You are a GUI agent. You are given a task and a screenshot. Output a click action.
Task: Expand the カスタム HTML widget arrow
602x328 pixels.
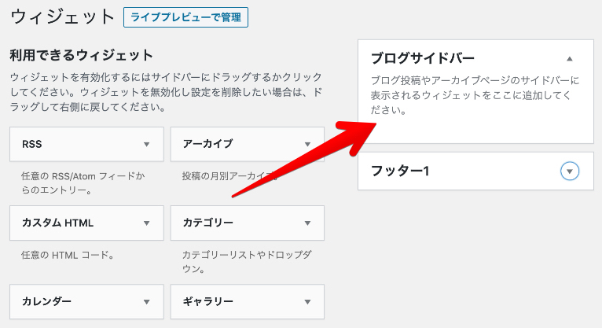point(146,223)
